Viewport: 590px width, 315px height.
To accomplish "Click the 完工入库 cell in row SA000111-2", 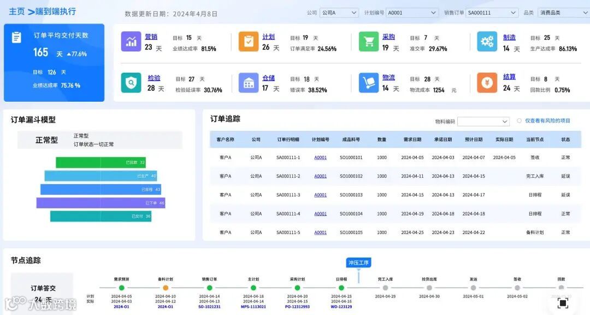I will coord(535,176).
